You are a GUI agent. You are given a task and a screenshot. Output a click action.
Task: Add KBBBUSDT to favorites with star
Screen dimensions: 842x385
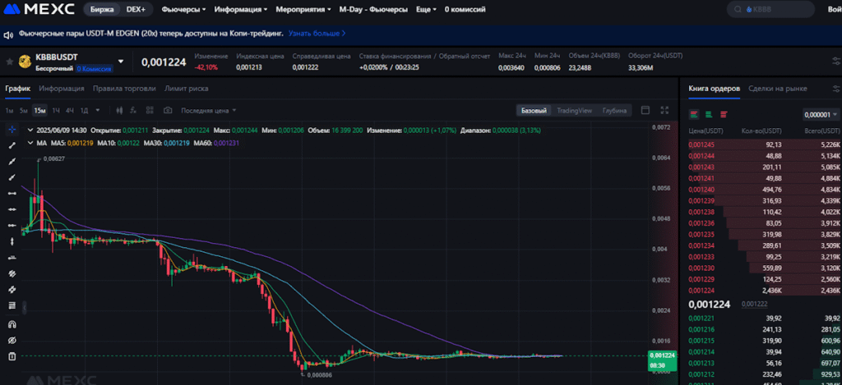pyautogui.click(x=9, y=62)
